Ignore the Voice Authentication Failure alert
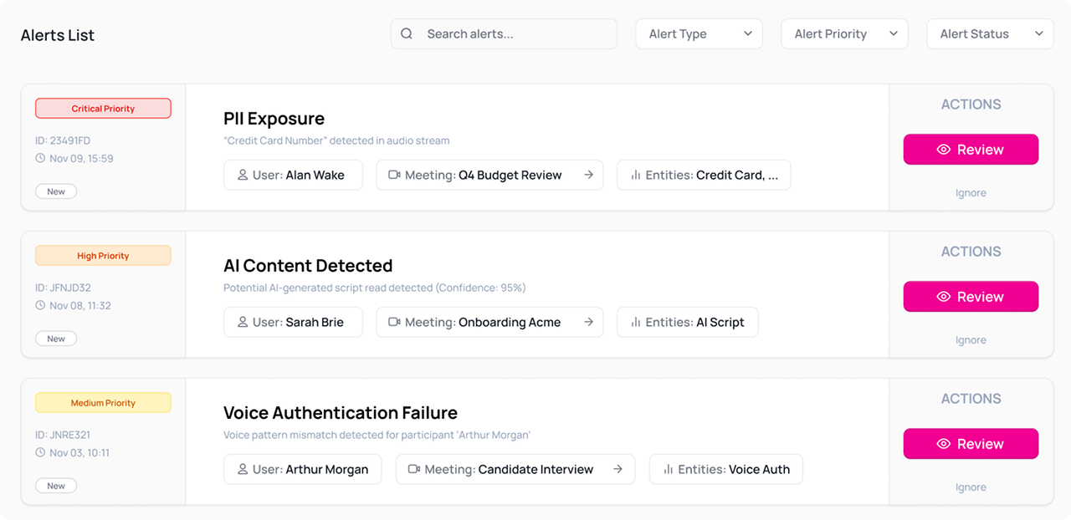This screenshot has width=1071, height=520. click(x=971, y=487)
